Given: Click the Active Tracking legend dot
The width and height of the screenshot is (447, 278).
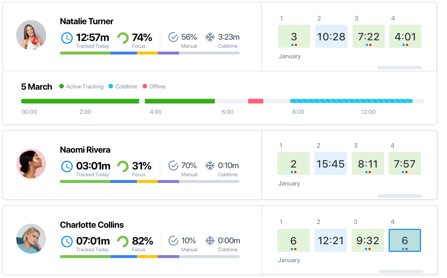Looking at the screenshot, I should 61,86.
